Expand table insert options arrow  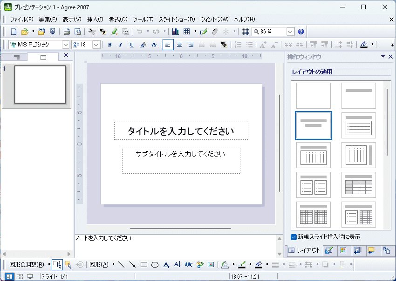(x=195, y=31)
